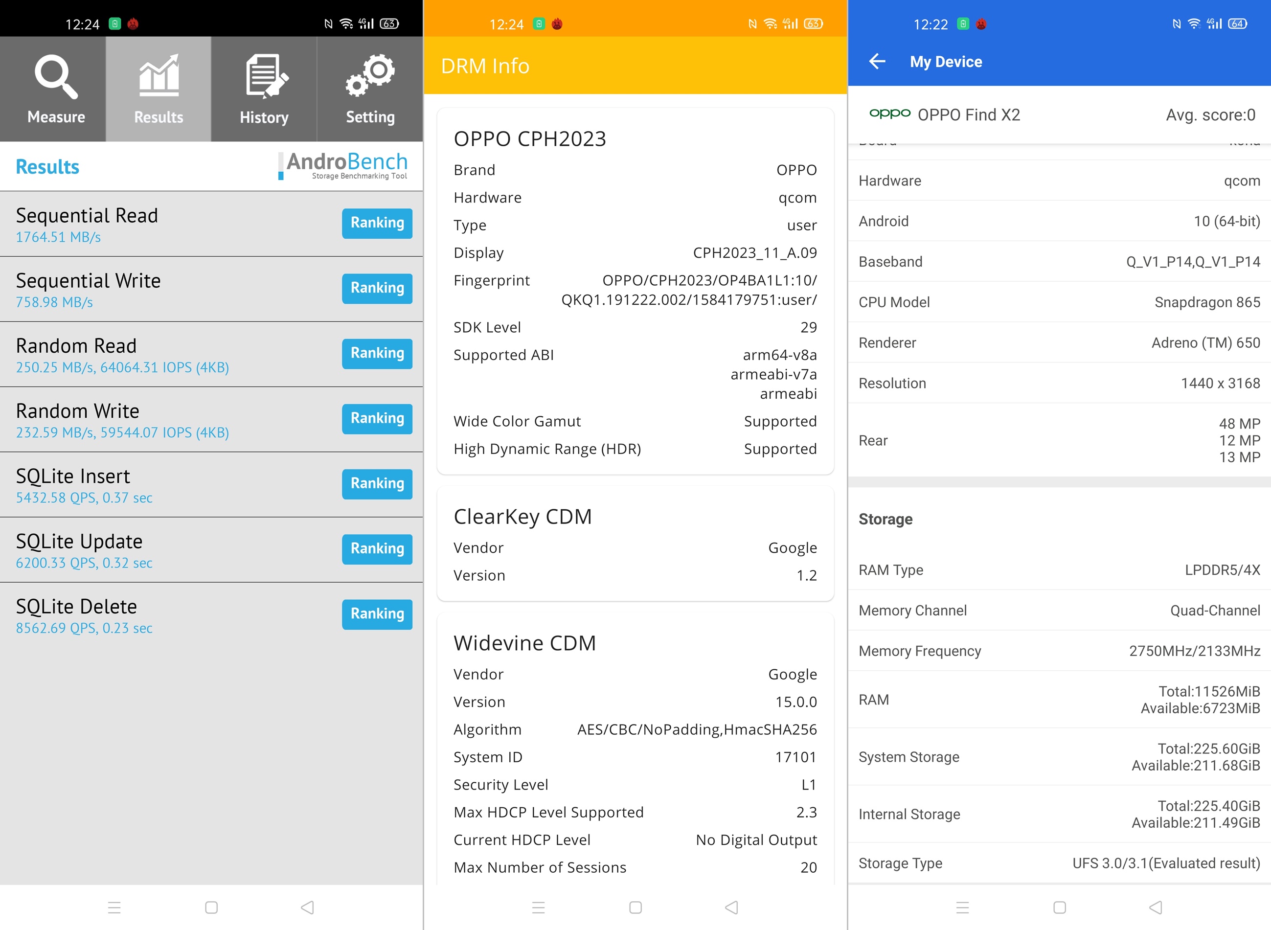The image size is (1271, 930).
Task: Tap the back navigation button in DRM Info screen
Action: coord(732,907)
